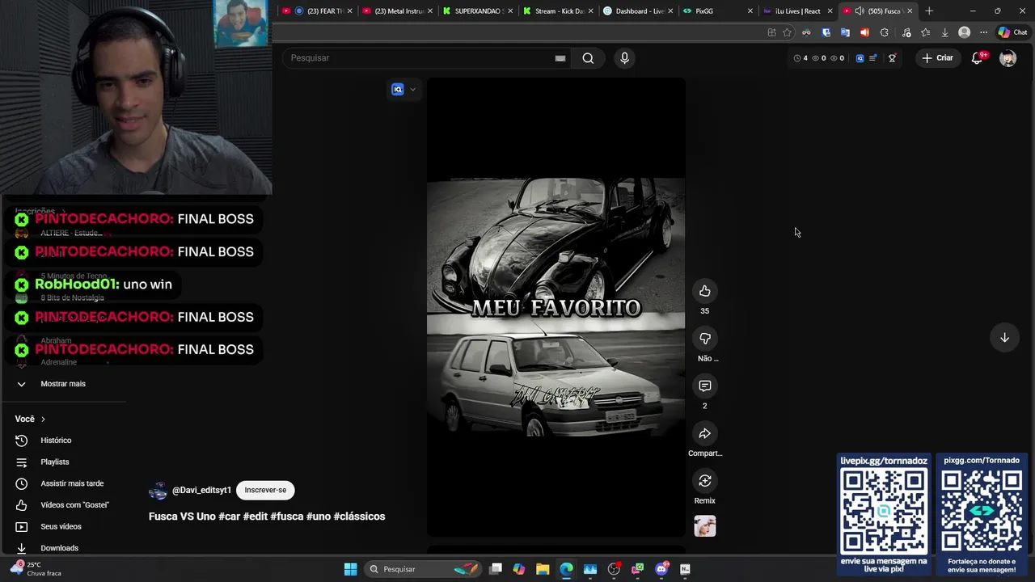Go to next short with down arrow
Viewport: 1035px width, 582px height.
(x=1004, y=338)
